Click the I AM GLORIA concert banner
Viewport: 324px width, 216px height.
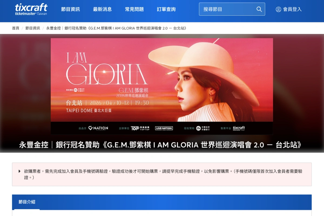(162, 86)
